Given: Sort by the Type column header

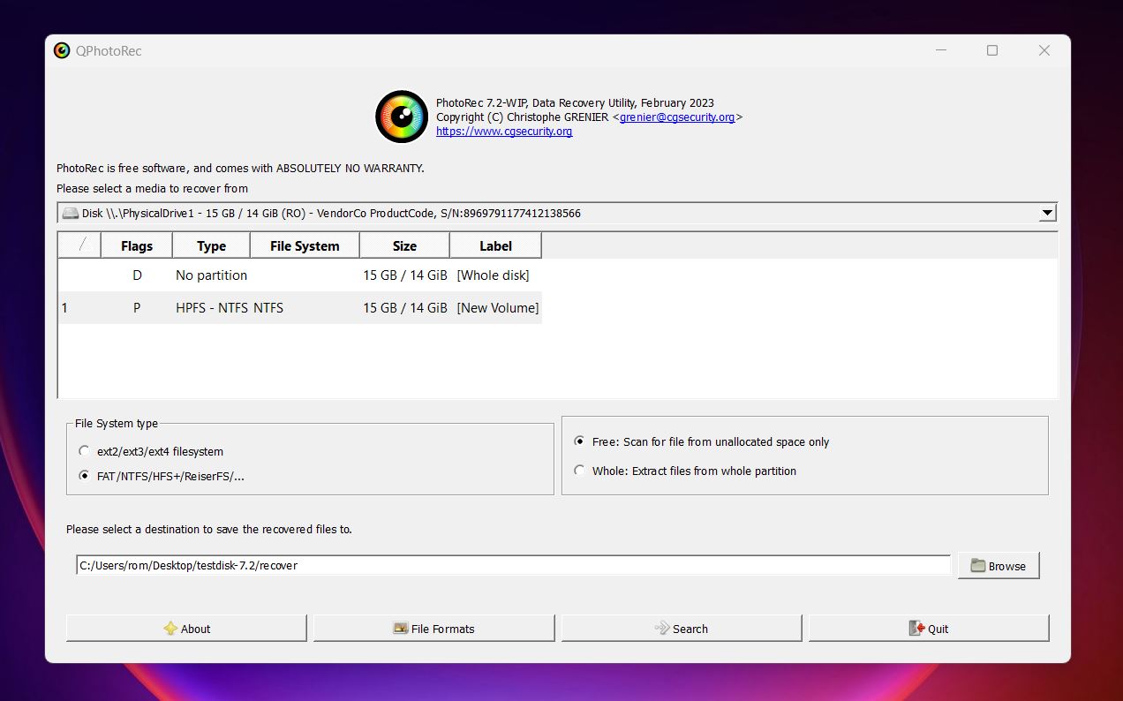Looking at the screenshot, I should 211,246.
